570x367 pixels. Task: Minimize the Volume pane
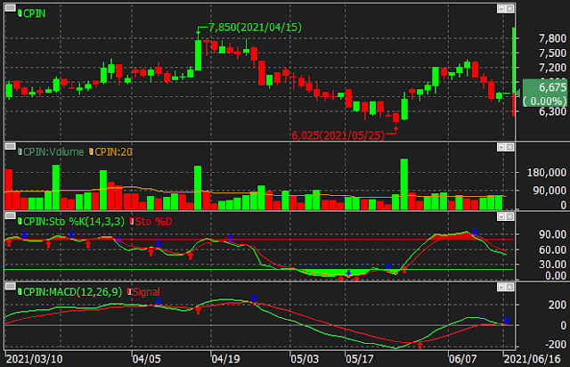tap(501, 147)
